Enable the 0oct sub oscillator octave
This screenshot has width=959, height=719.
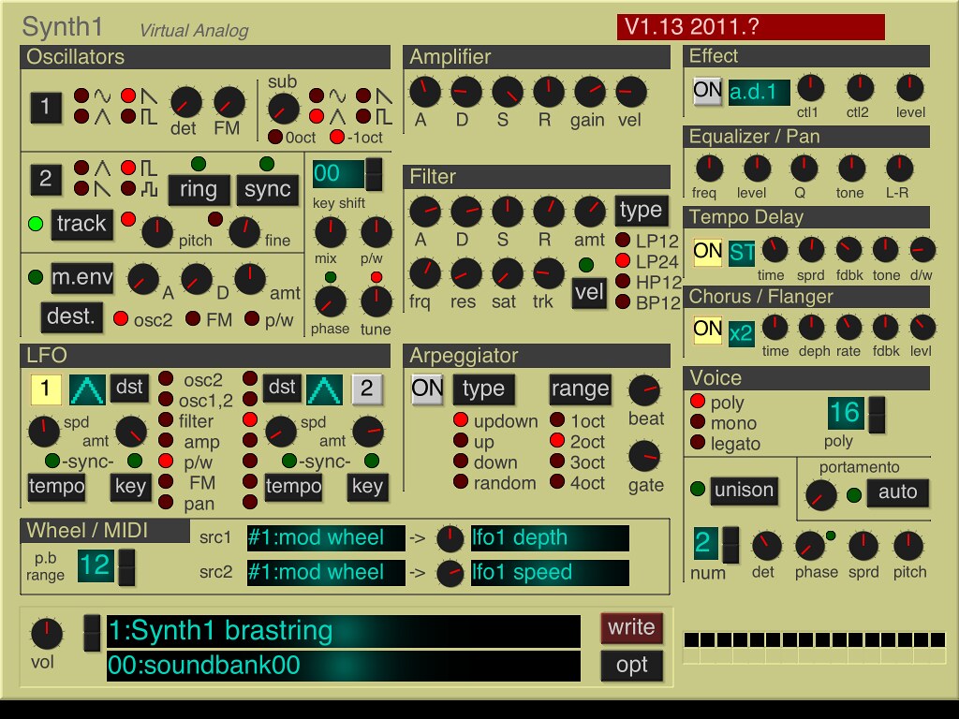coord(275,137)
